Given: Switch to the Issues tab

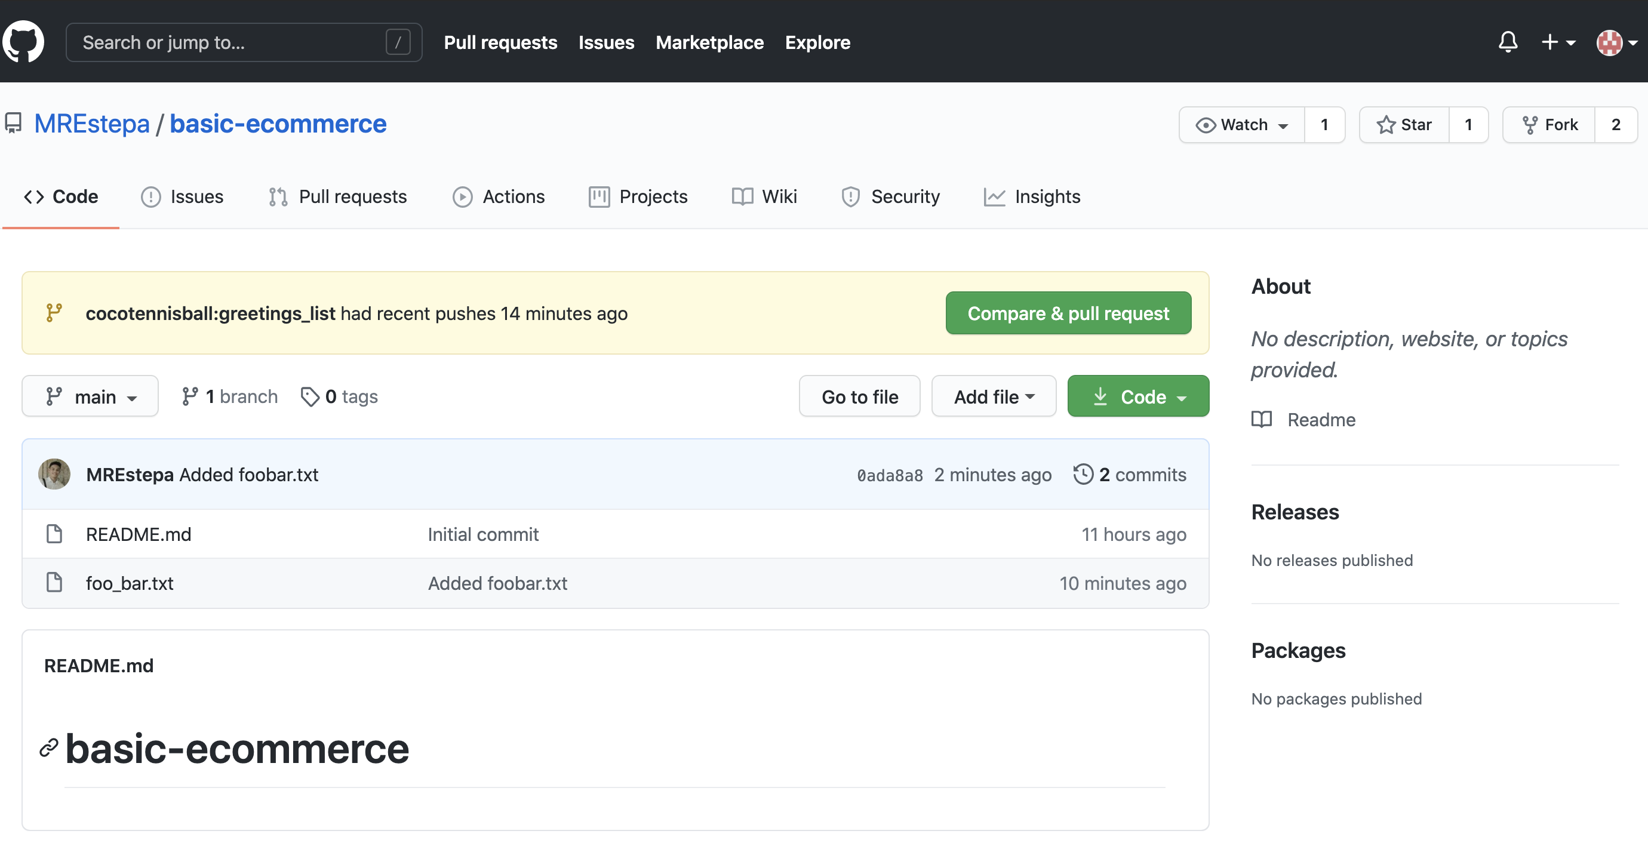Looking at the screenshot, I should click(182, 196).
